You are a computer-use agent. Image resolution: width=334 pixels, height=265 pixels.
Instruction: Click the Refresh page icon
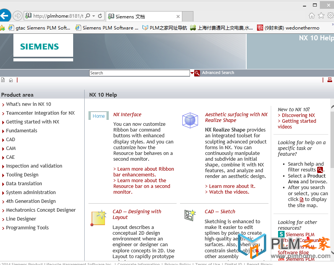tap(100, 16)
